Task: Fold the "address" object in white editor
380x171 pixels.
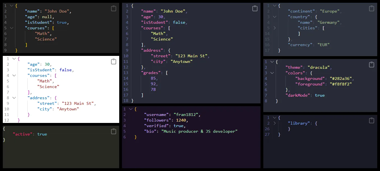Action: [x=14, y=98]
